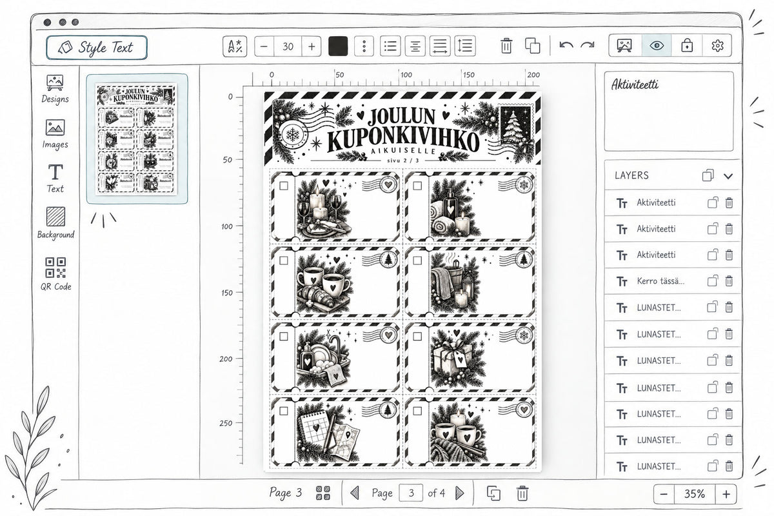Tick the checkbox on the croissant coupon
The height and width of the screenshot is (516, 774).
click(284, 260)
